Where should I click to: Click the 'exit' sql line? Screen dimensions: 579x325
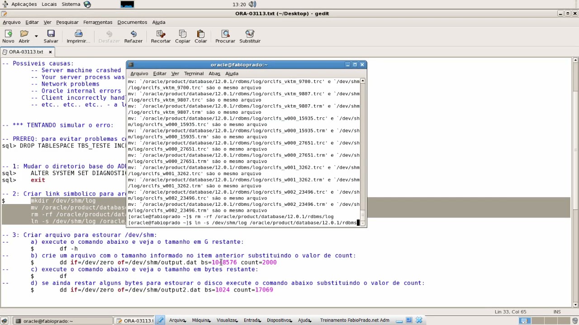point(38,180)
